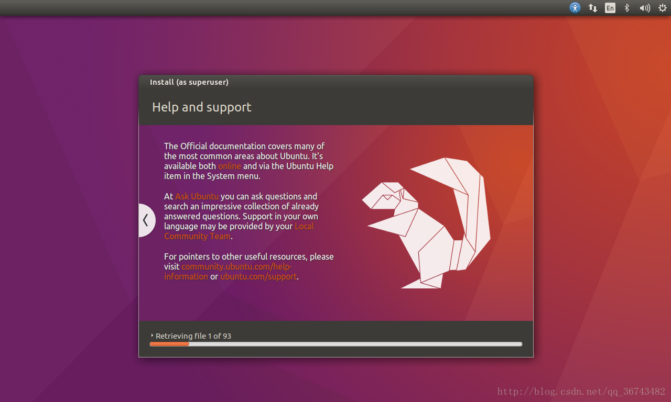
Task: Click the 'Help and support' heading
Action: (201, 107)
